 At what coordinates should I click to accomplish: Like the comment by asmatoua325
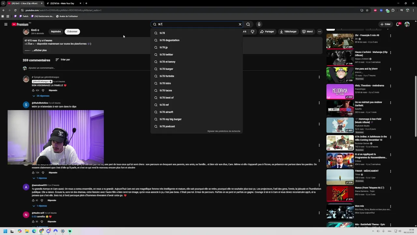tap(33, 200)
